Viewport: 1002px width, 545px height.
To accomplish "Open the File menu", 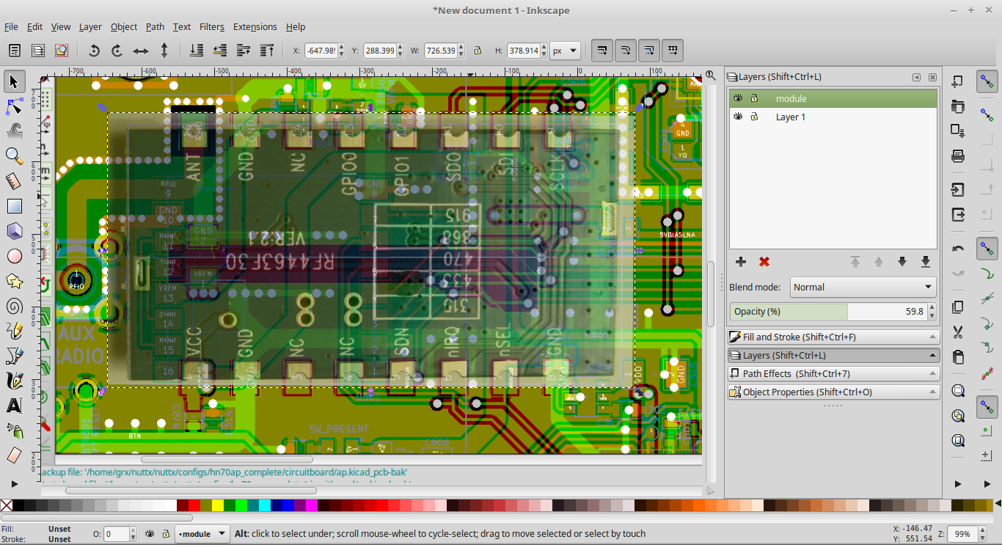I will coord(11,27).
